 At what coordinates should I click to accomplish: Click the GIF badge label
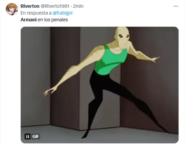(x=35, y=137)
